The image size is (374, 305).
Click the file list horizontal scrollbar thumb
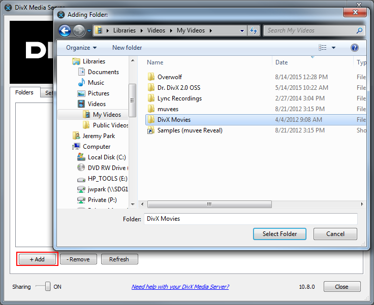[x=209, y=204]
